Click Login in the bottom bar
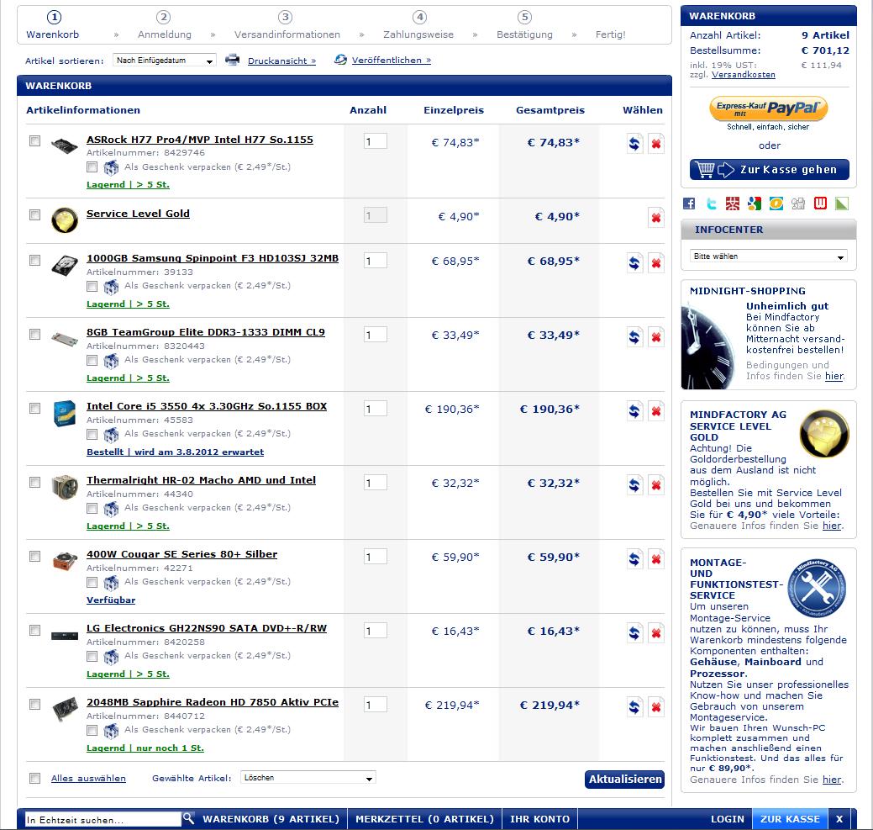The height and width of the screenshot is (830, 873). (727, 819)
